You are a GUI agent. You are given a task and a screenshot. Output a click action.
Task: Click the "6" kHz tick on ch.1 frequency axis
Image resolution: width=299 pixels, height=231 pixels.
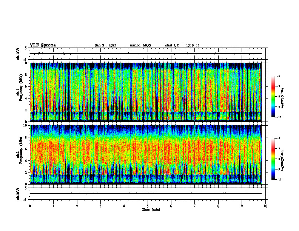tap(26, 86)
